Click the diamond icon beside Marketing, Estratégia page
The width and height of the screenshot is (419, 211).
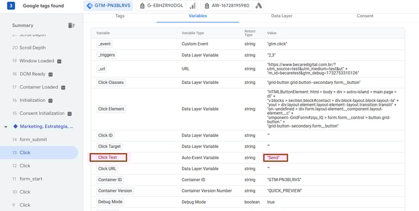pos(15,126)
